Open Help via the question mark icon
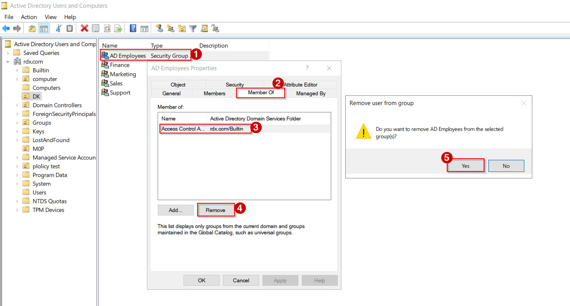The image size is (570, 306). (133, 28)
